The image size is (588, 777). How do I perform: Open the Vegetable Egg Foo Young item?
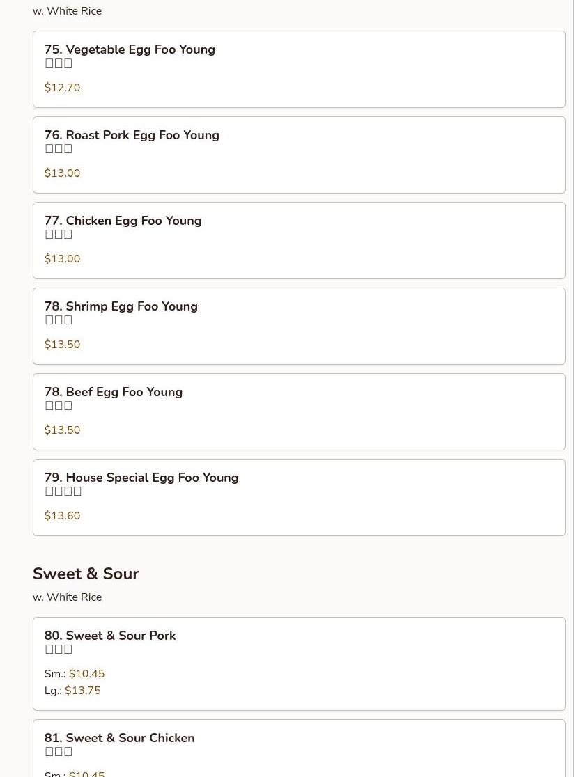(x=130, y=49)
